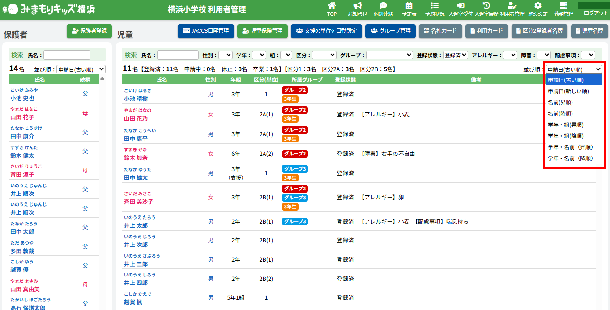Image resolution: width=610 pixels, height=310 pixels.
Task: Click the child 氏名 search field
Action: coord(178,55)
